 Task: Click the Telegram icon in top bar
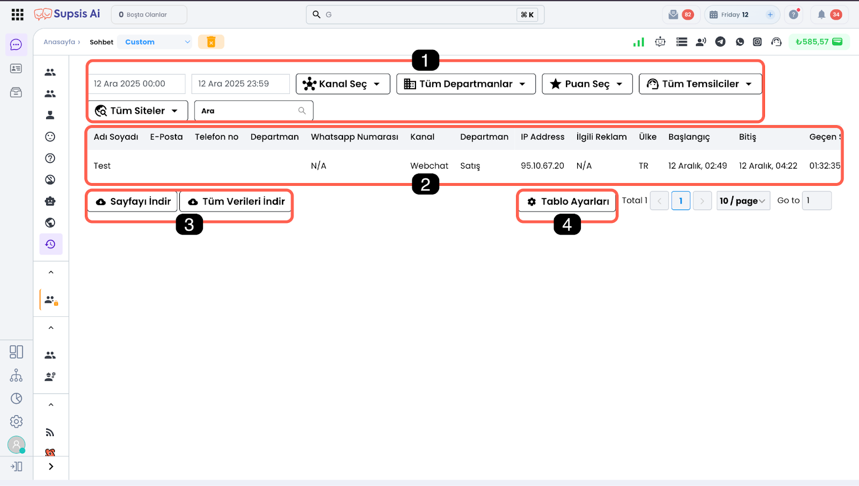coord(720,42)
